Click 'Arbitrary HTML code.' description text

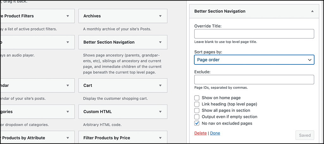(x=102, y=125)
